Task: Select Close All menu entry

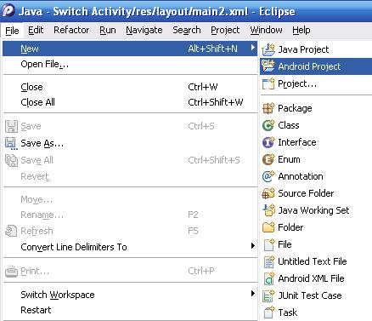Action: (130, 102)
